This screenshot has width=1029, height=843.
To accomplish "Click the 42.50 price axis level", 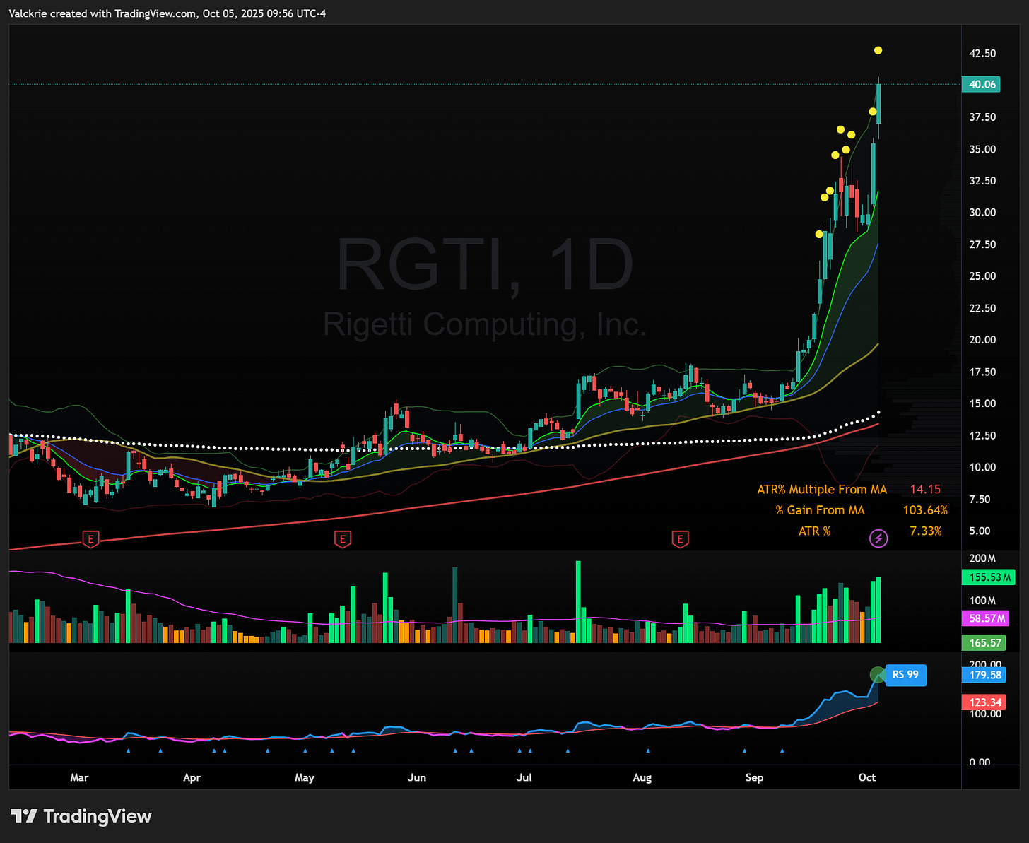I will (x=982, y=54).
